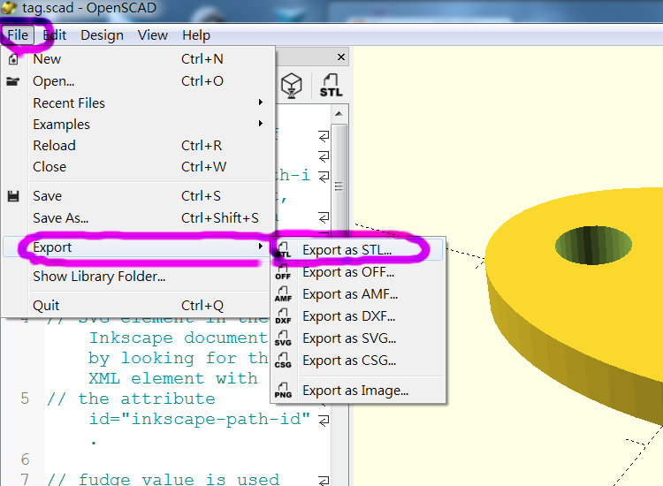Click Export as STL... option
663x486 pixels.
pyautogui.click(x=358, y=250)
